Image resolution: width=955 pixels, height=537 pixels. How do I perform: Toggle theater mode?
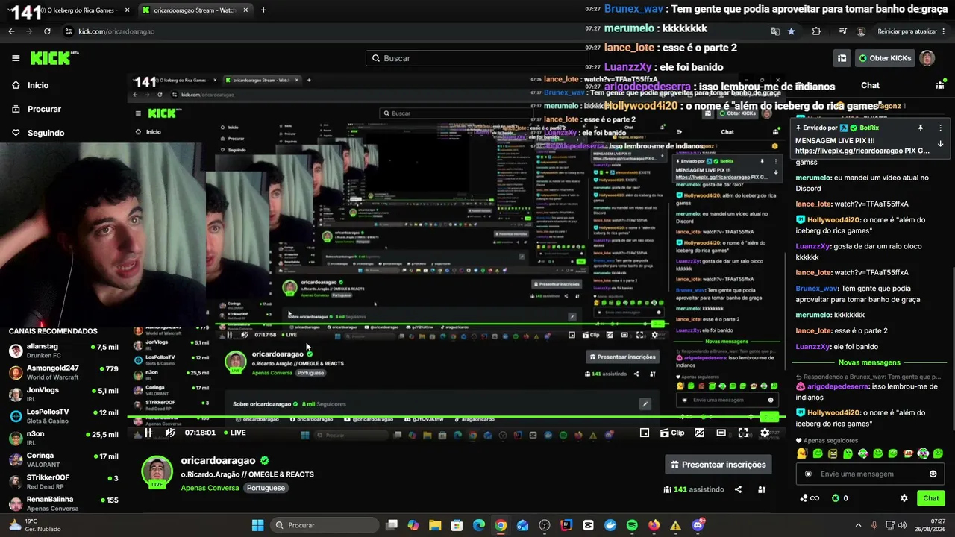721,433
